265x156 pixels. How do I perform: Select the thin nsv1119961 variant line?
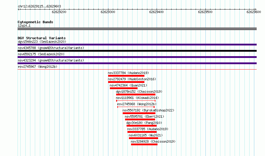(x=136, y=101)
